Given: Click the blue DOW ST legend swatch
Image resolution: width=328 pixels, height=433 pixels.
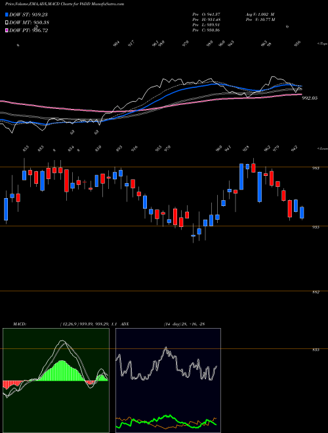Looking at the screenshot, I should [7, 15].
